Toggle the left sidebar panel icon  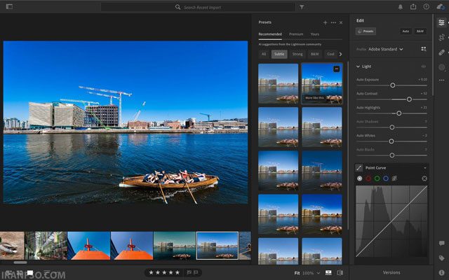pos(9,6)
